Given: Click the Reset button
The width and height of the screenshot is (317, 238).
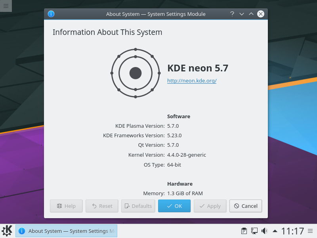Looking at the screenshot, I should coord(102,206).
